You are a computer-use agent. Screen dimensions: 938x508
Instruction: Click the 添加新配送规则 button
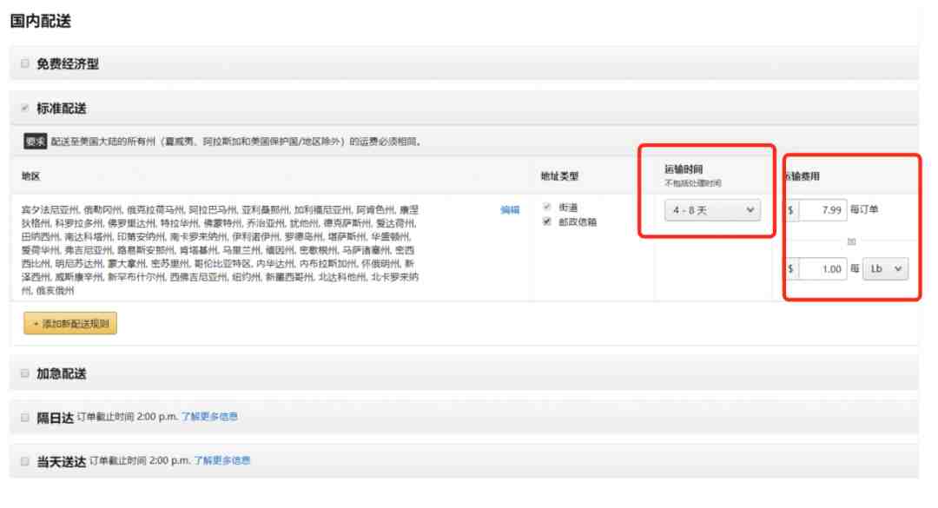70,324
